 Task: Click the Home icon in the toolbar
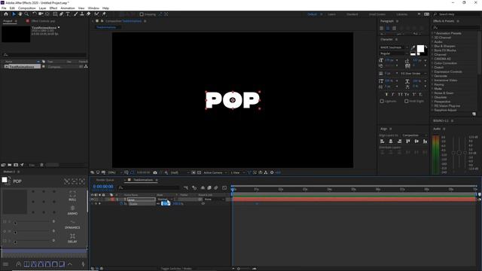click(6, 14)
